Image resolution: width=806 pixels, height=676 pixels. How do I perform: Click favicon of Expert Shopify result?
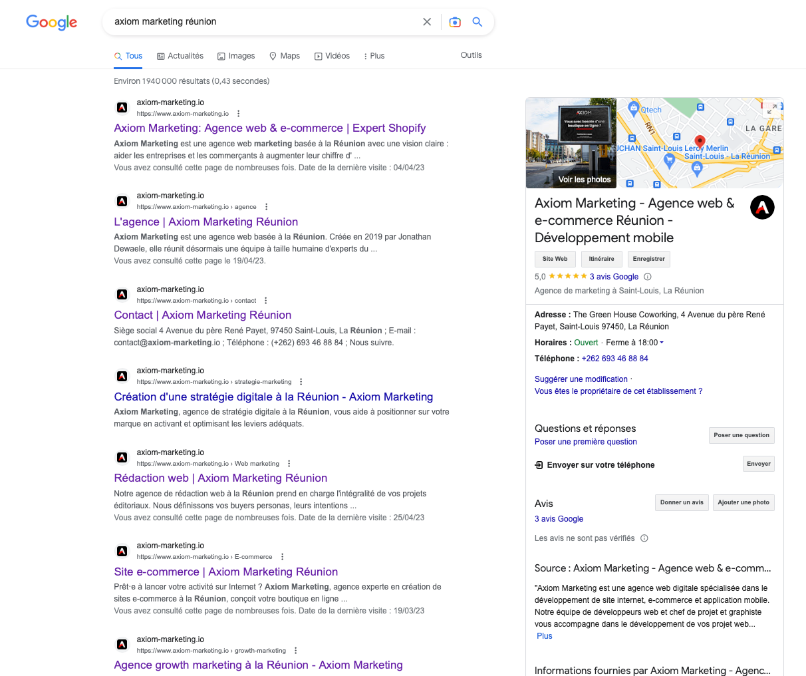click(x=122, y=107)
